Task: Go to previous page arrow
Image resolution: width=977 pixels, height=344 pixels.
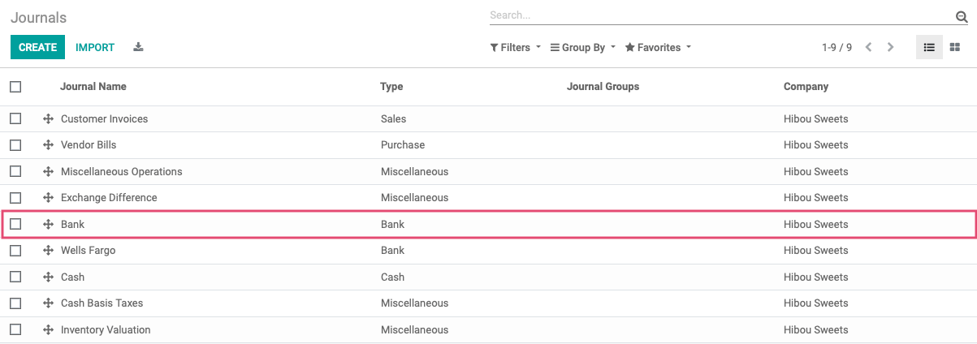Action: point(869,47)
